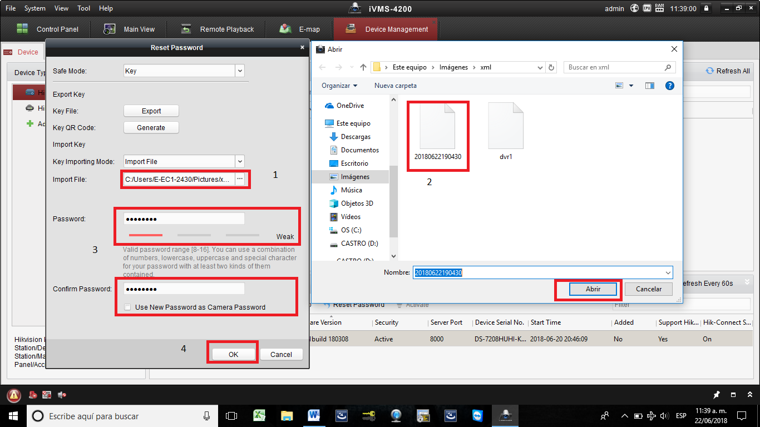The width and height of the screenshot is (760, 427).
Task: Enable Use New Password as Camera Password
Action: [x=128, y=307]
